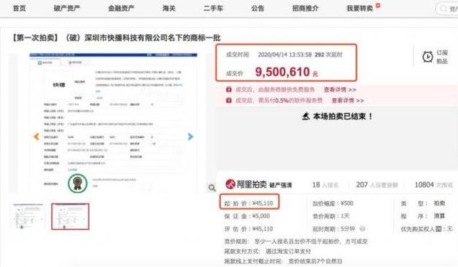Show previous image with the left arrow
The height and width of the screenshot is (267, 458).
point(36,137)
